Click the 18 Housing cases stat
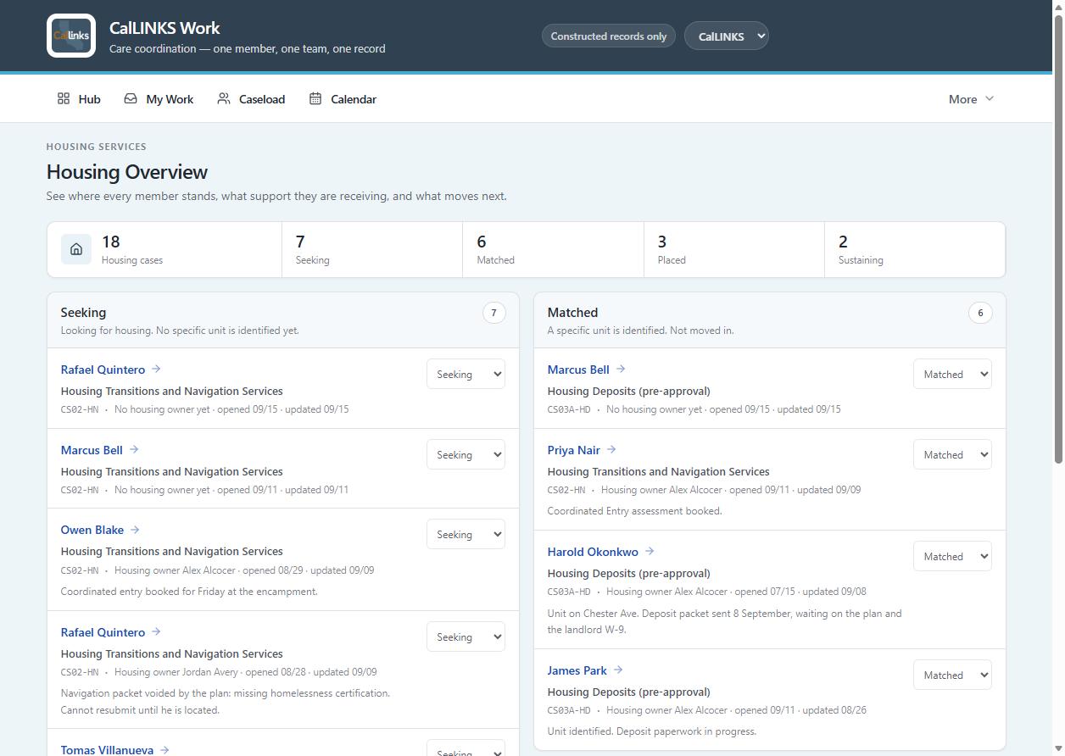This screenshot has height=756, width=1065. pos(164,249)
